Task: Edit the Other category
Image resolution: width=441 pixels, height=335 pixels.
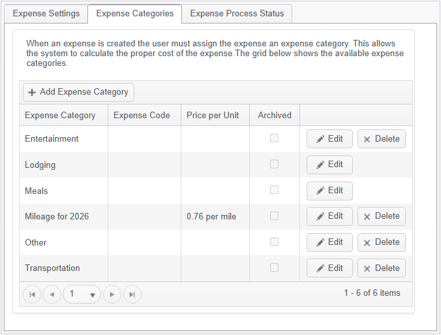Action: tap(329, 242)
